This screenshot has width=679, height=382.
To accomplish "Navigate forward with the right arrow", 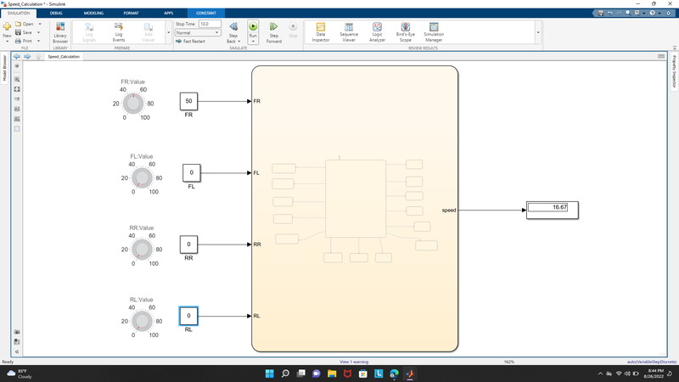I will 27,56.
